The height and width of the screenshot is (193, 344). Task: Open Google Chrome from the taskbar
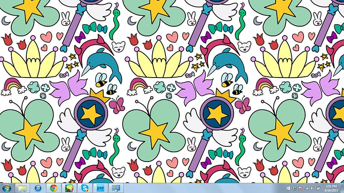click(x=53, y=188)
